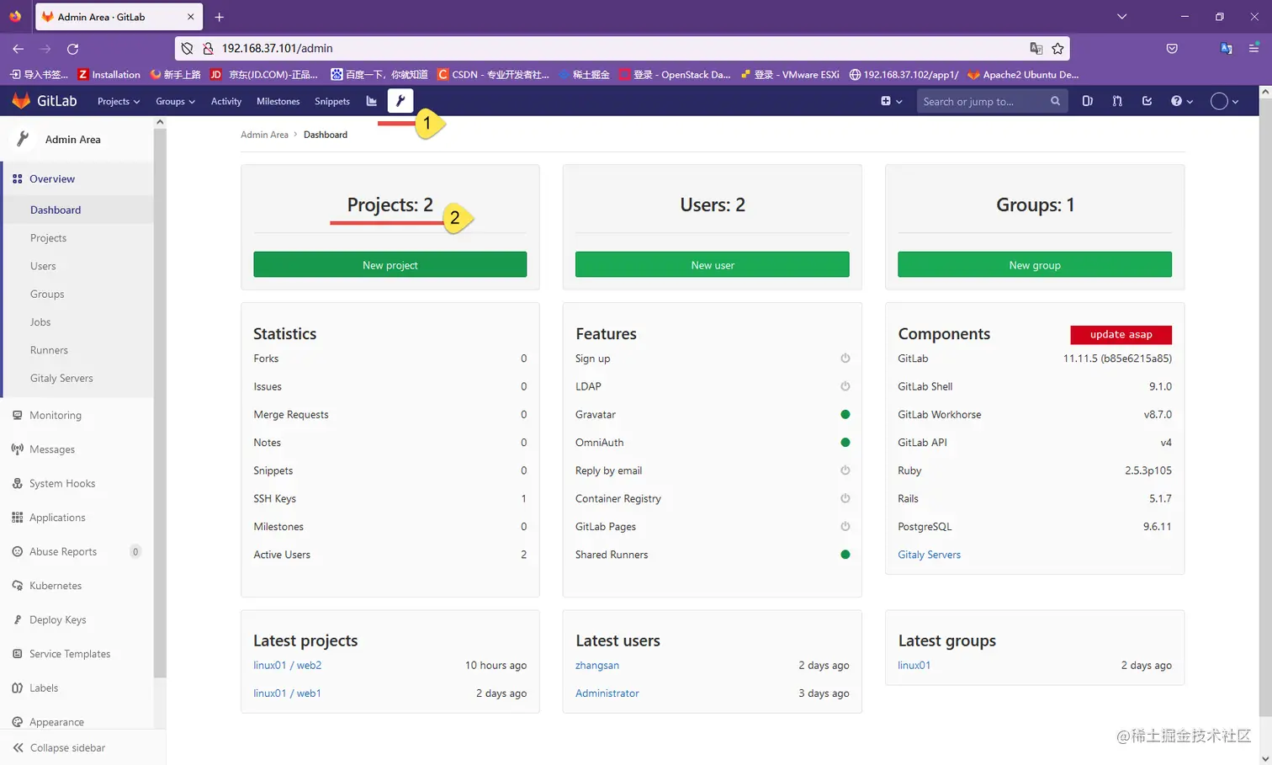Click the update asap badge

coord(1121,334)
